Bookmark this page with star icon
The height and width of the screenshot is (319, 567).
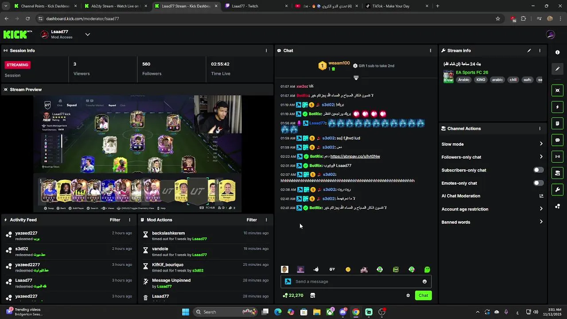(x=498, y=19)
